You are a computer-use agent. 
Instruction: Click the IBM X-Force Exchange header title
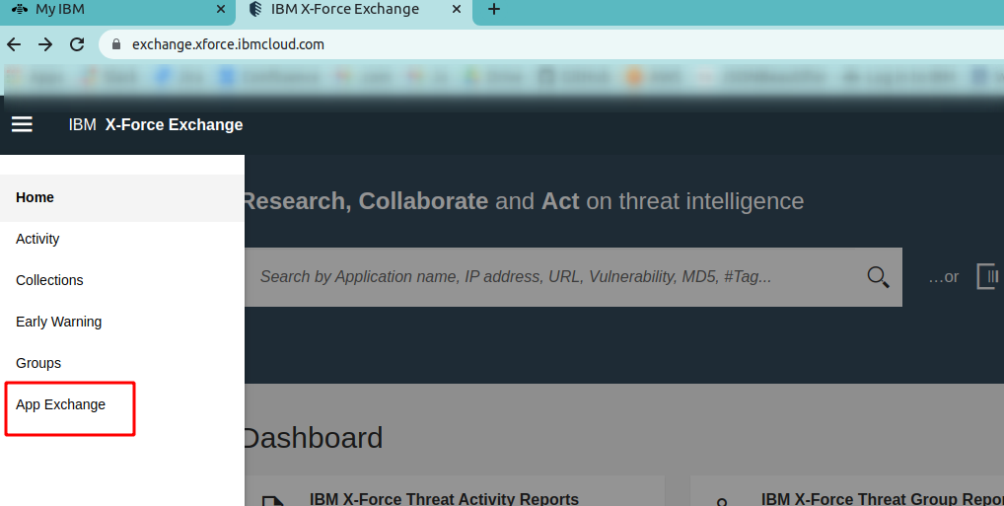[156, 124]
